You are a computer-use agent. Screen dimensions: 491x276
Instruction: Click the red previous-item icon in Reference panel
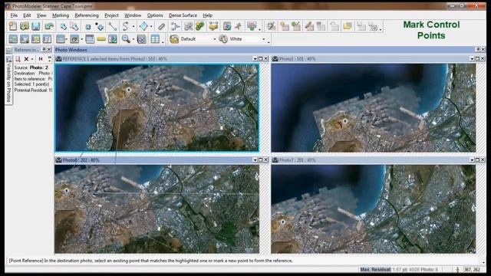click(41, 59)
